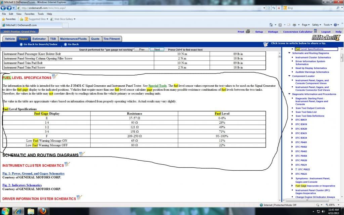
Task: Click the Bing search magnifier icon
Action: (x=338, y=8)
